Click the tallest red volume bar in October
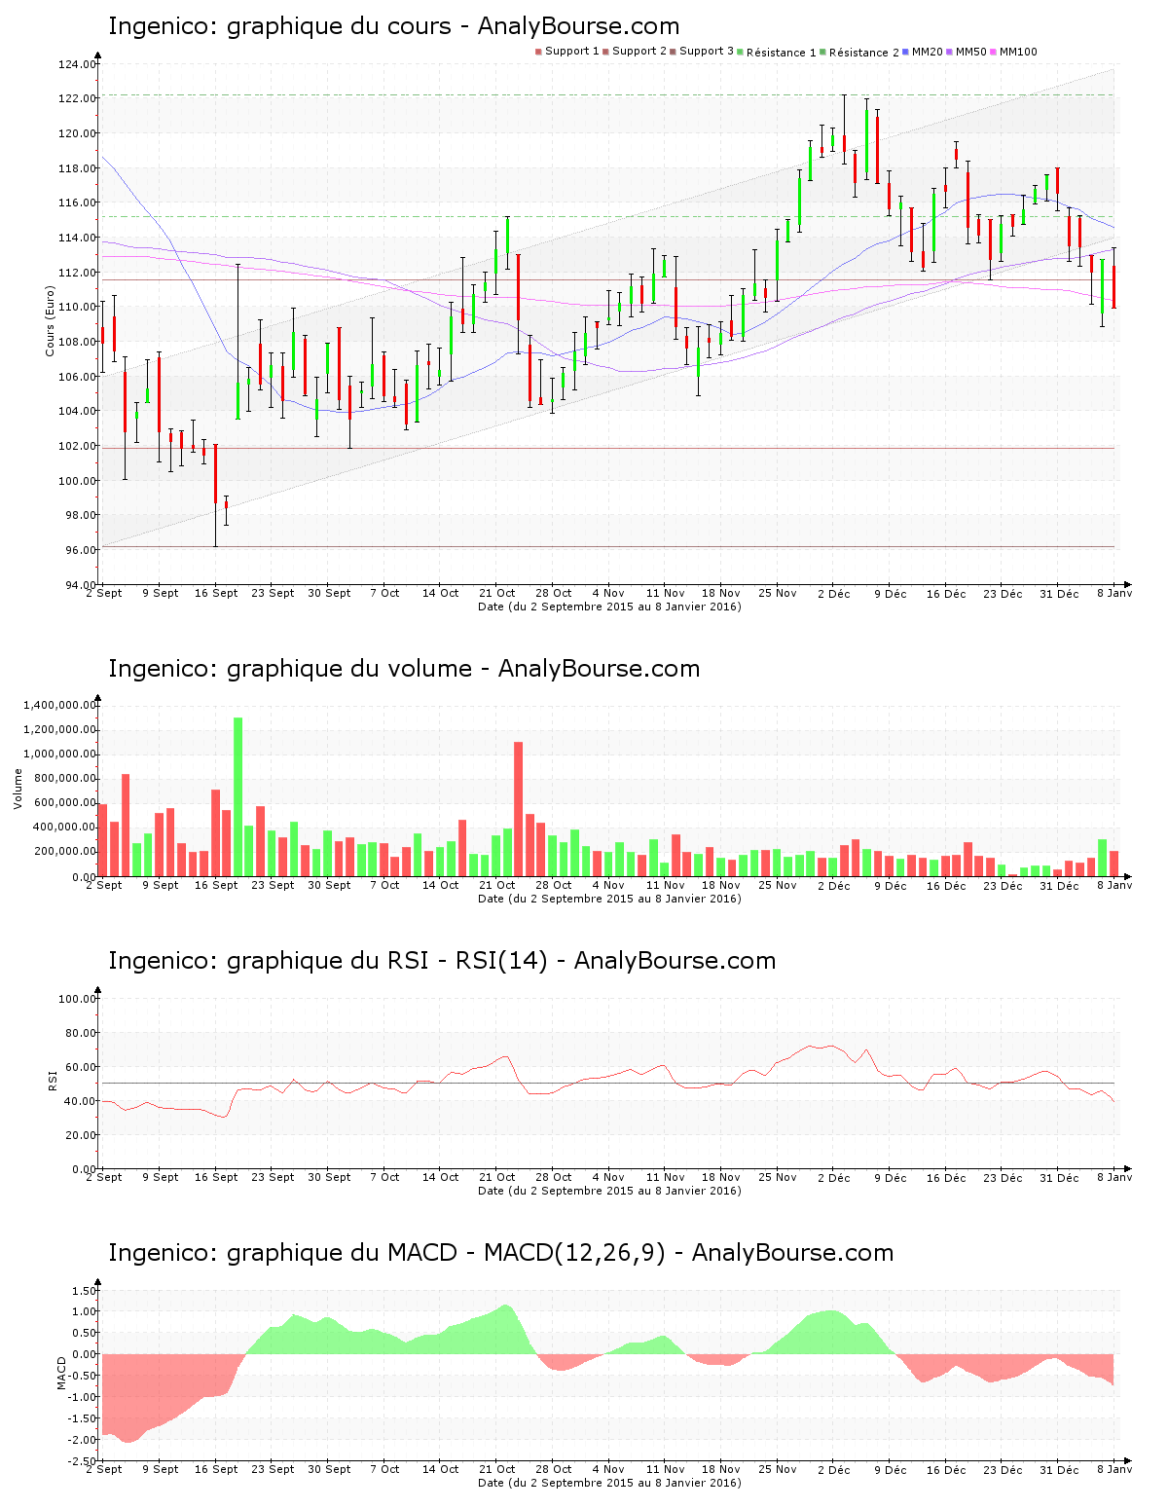1168x1509 pixels. (519, 809)
